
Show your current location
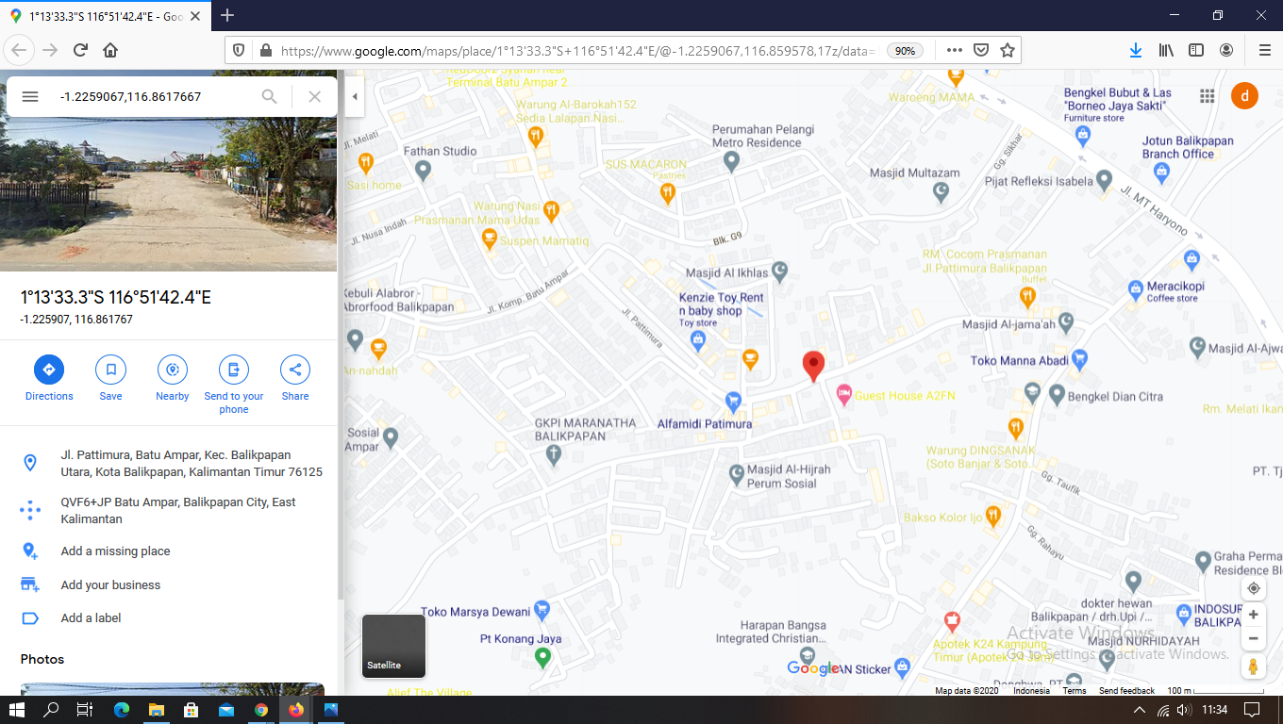(x=1253, y=588)
